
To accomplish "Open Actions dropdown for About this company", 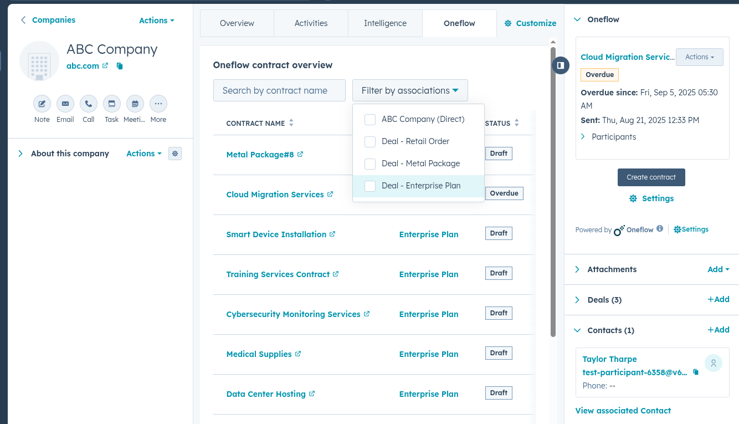I will pos(144,154).
